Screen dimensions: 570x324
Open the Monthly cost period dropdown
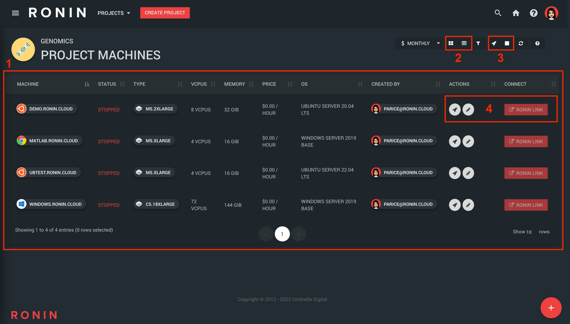[x=420, y=43]
